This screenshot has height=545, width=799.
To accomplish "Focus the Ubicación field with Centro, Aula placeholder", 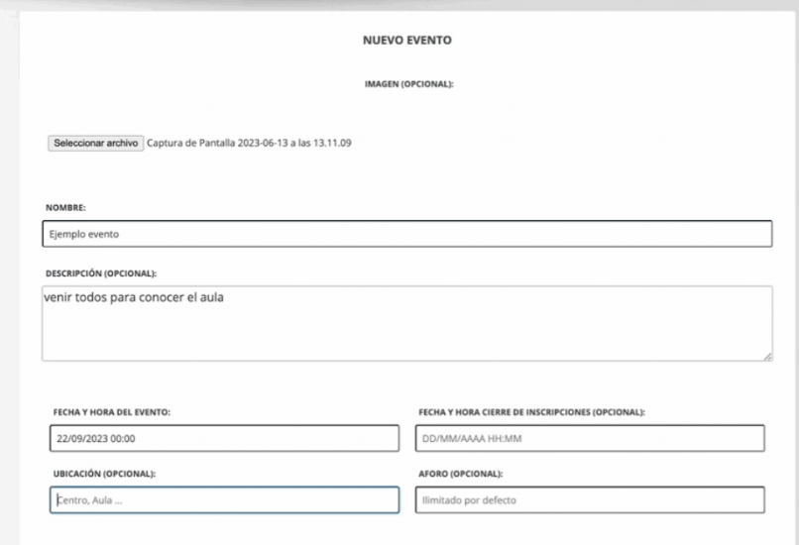I will coord(224,499).
